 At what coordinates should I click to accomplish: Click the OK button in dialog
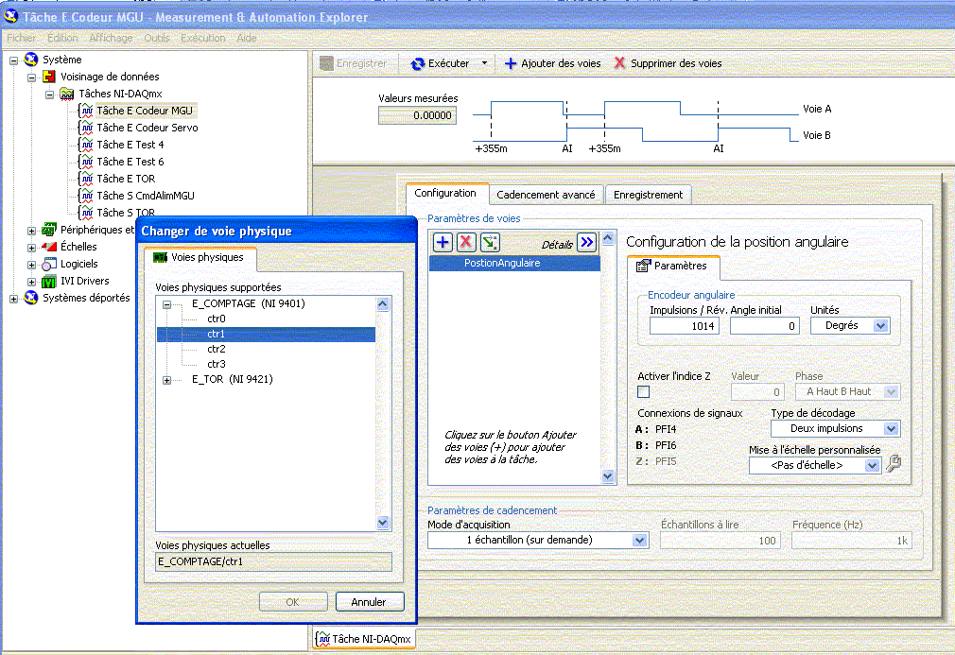(x=293, y=601)
